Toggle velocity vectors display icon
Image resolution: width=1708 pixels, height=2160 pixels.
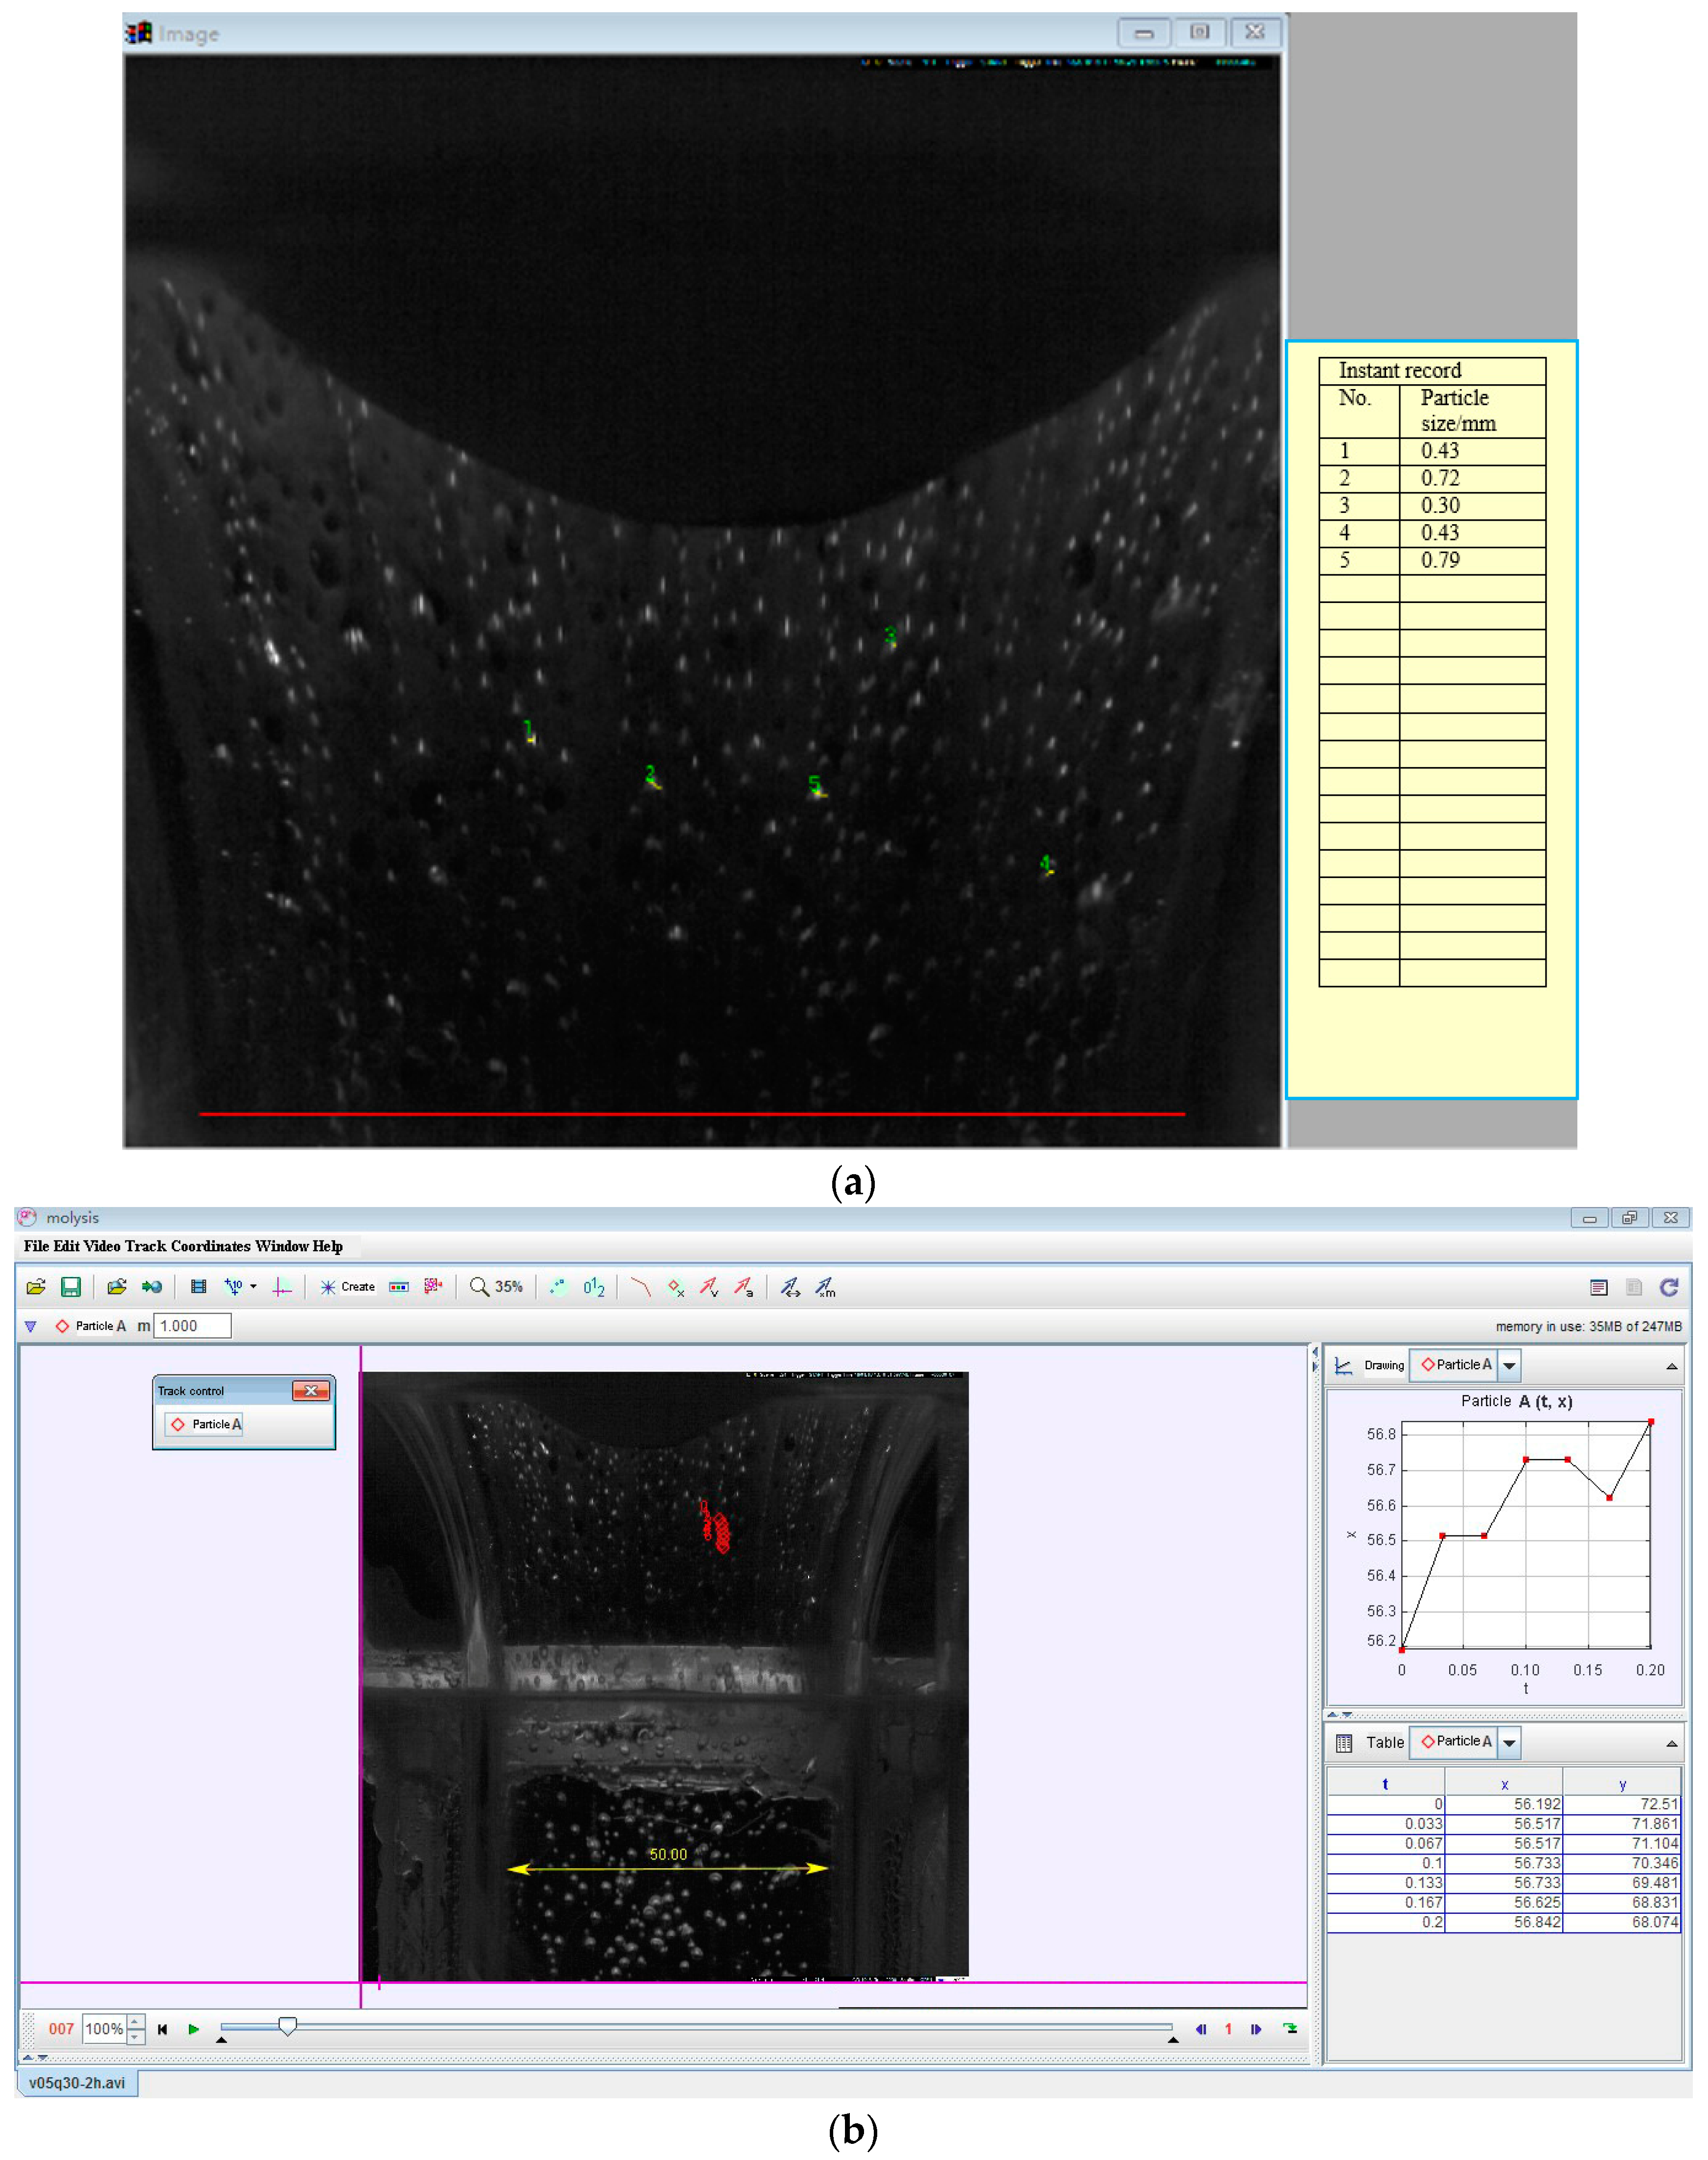click(708, 1287)
